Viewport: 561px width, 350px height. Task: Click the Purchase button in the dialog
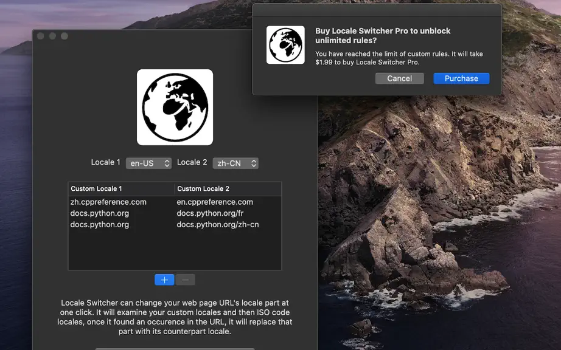461,78
